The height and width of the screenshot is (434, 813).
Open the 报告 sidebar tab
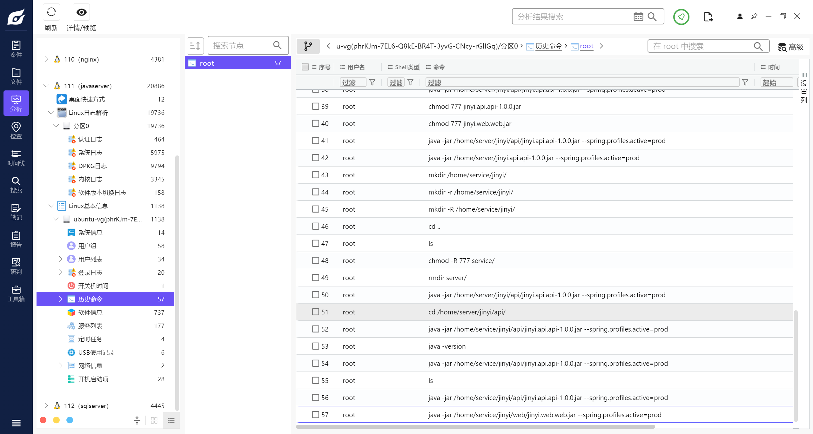point(16,239)
